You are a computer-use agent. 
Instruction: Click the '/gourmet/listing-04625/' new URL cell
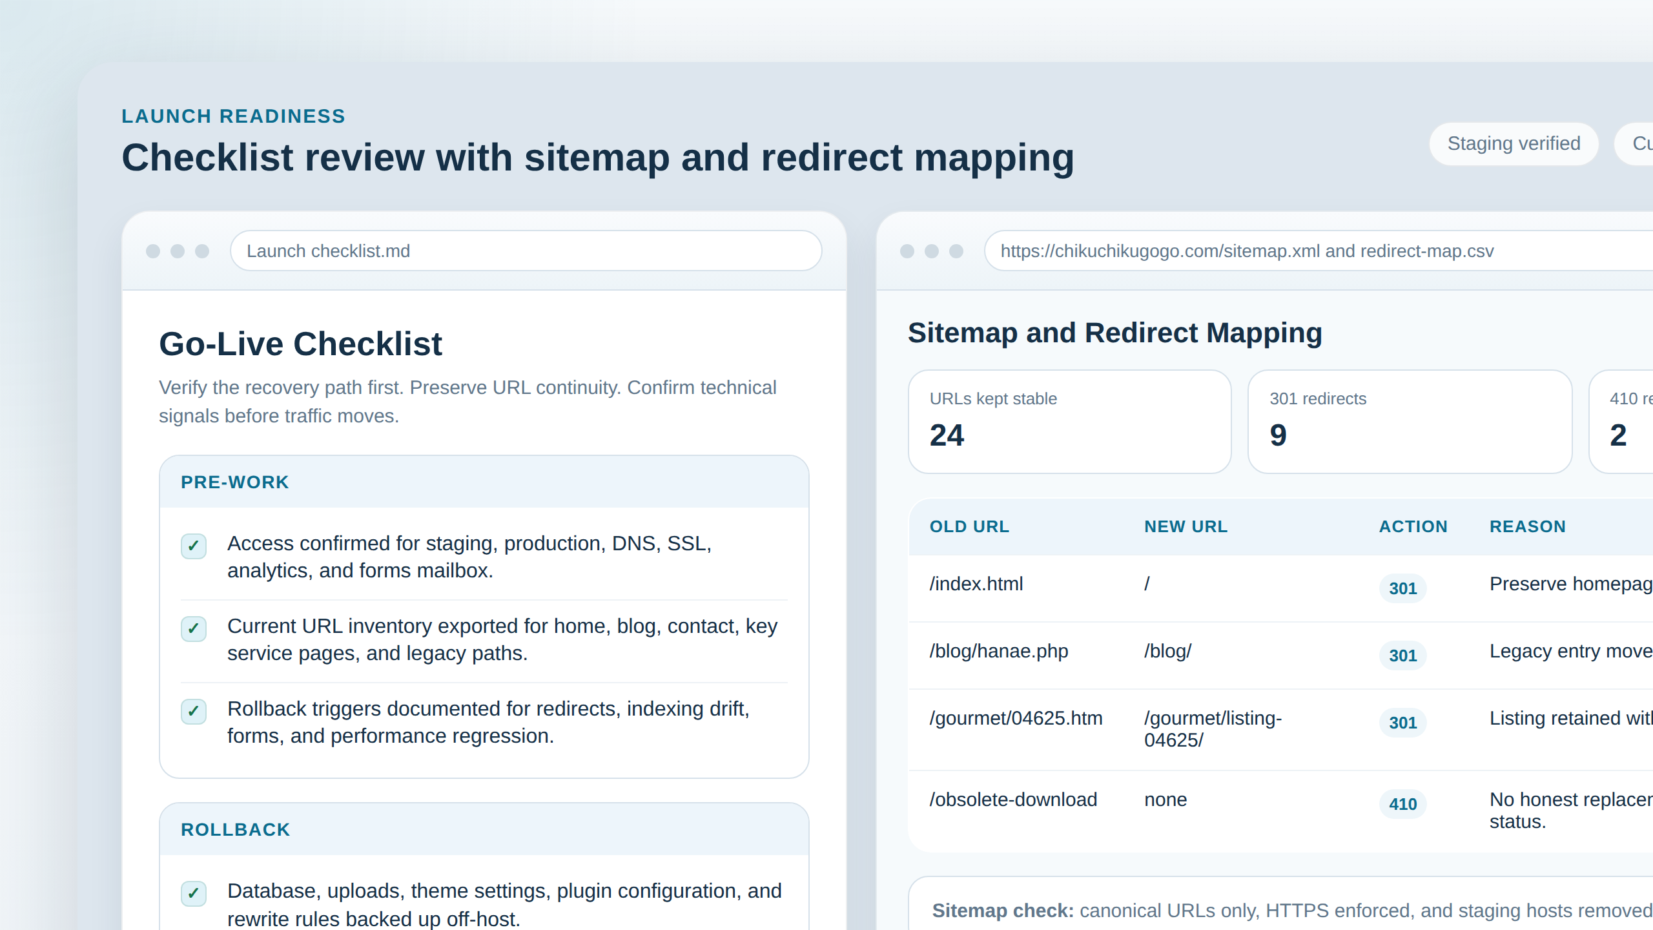1213,729
